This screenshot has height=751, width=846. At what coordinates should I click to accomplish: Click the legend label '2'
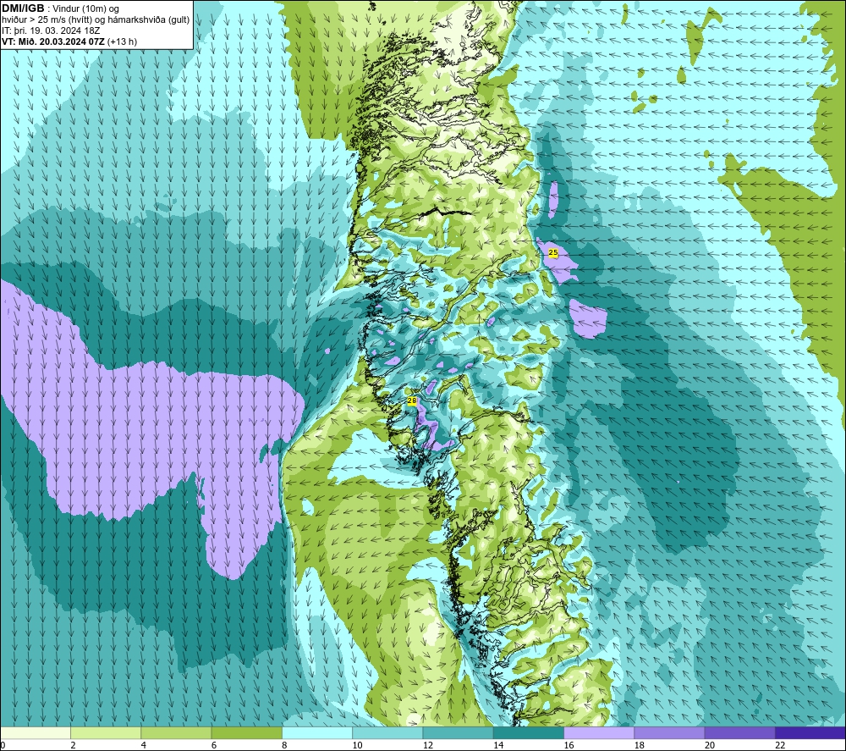click(x=73, y=746)
